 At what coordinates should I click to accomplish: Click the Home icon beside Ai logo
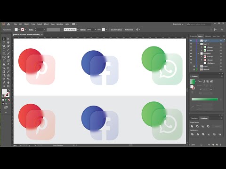pos(8,24)
